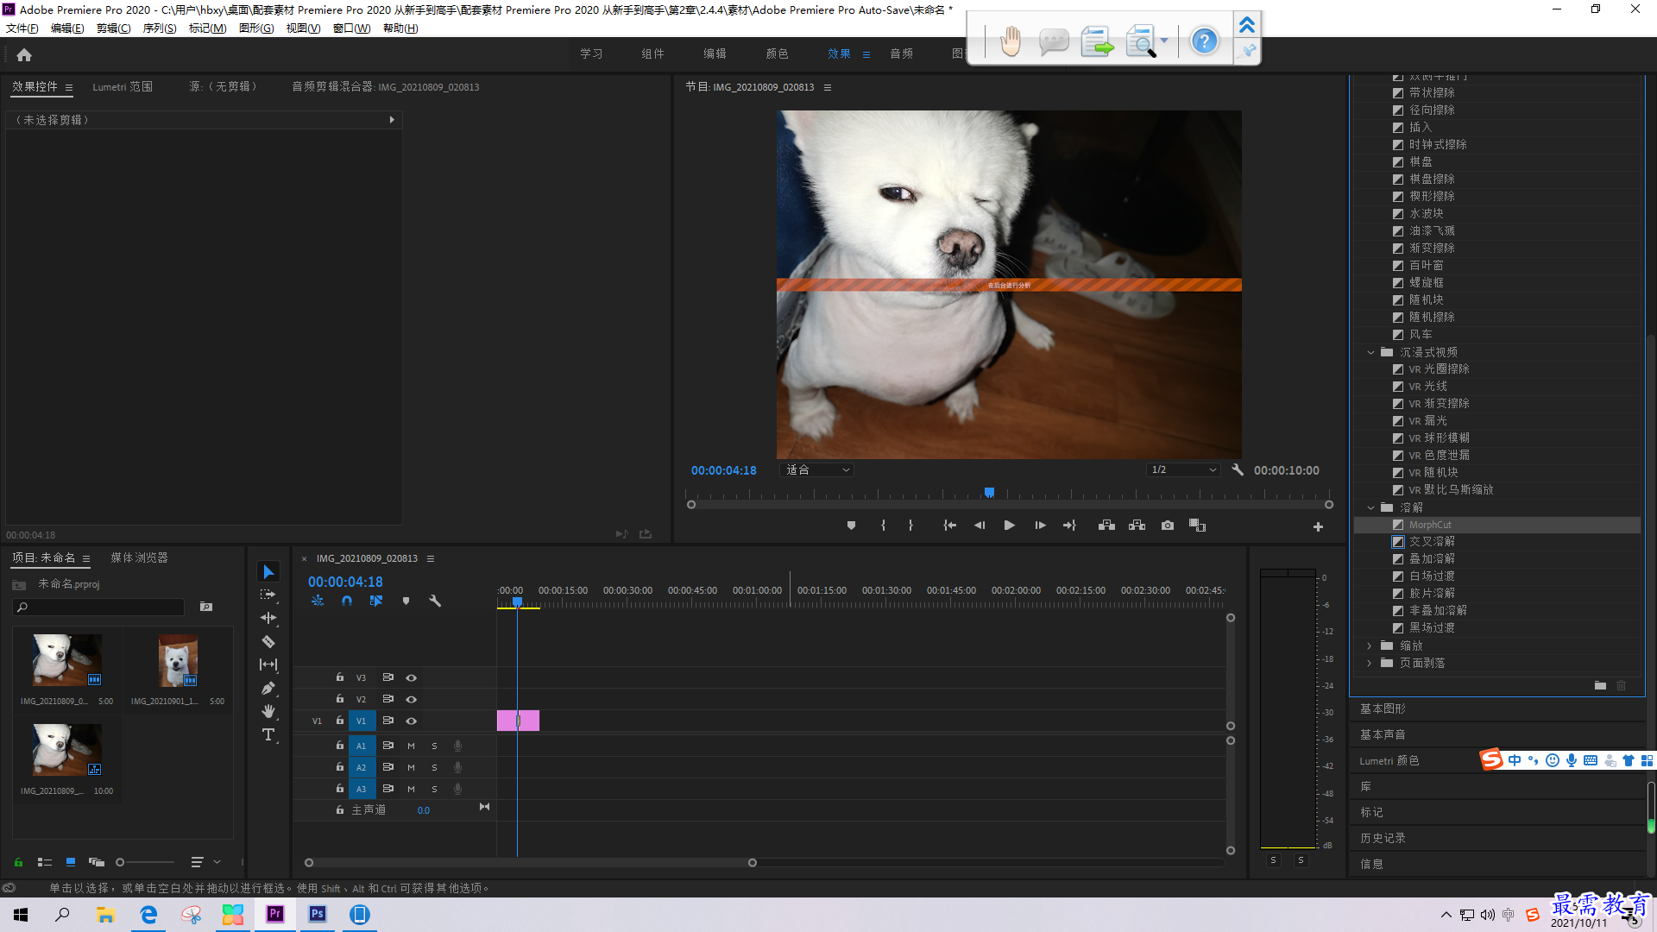Screen dimensions: 1657x932
Task: Select the 交叉溶解 transition
Action: (x=1432, y=541)
